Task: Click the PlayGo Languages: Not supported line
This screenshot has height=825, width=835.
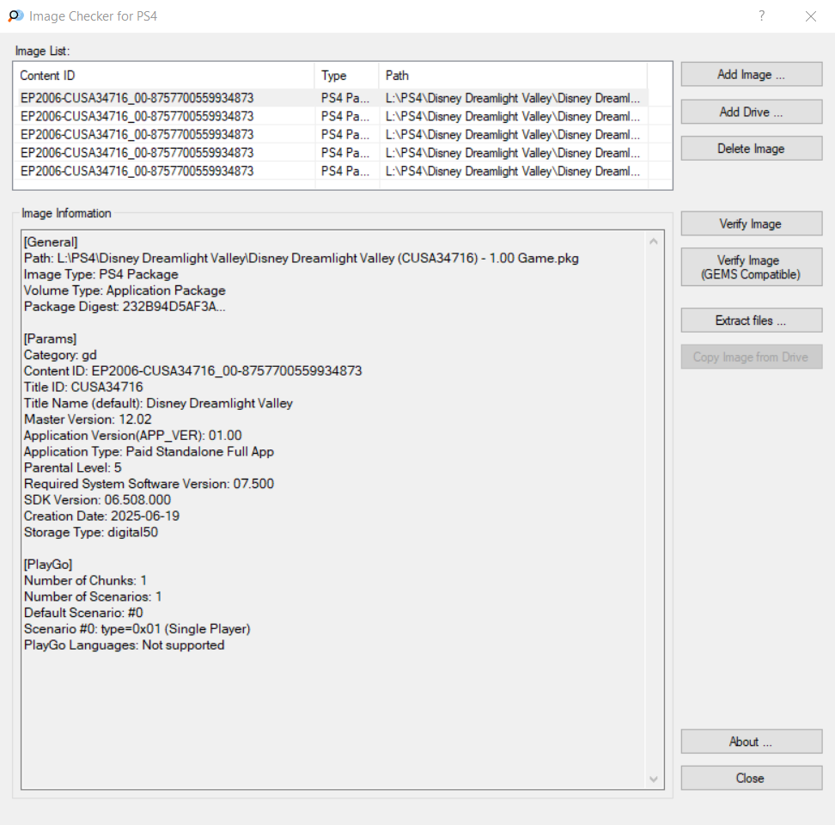Action: pyautogui.click(x=124, y=645)
